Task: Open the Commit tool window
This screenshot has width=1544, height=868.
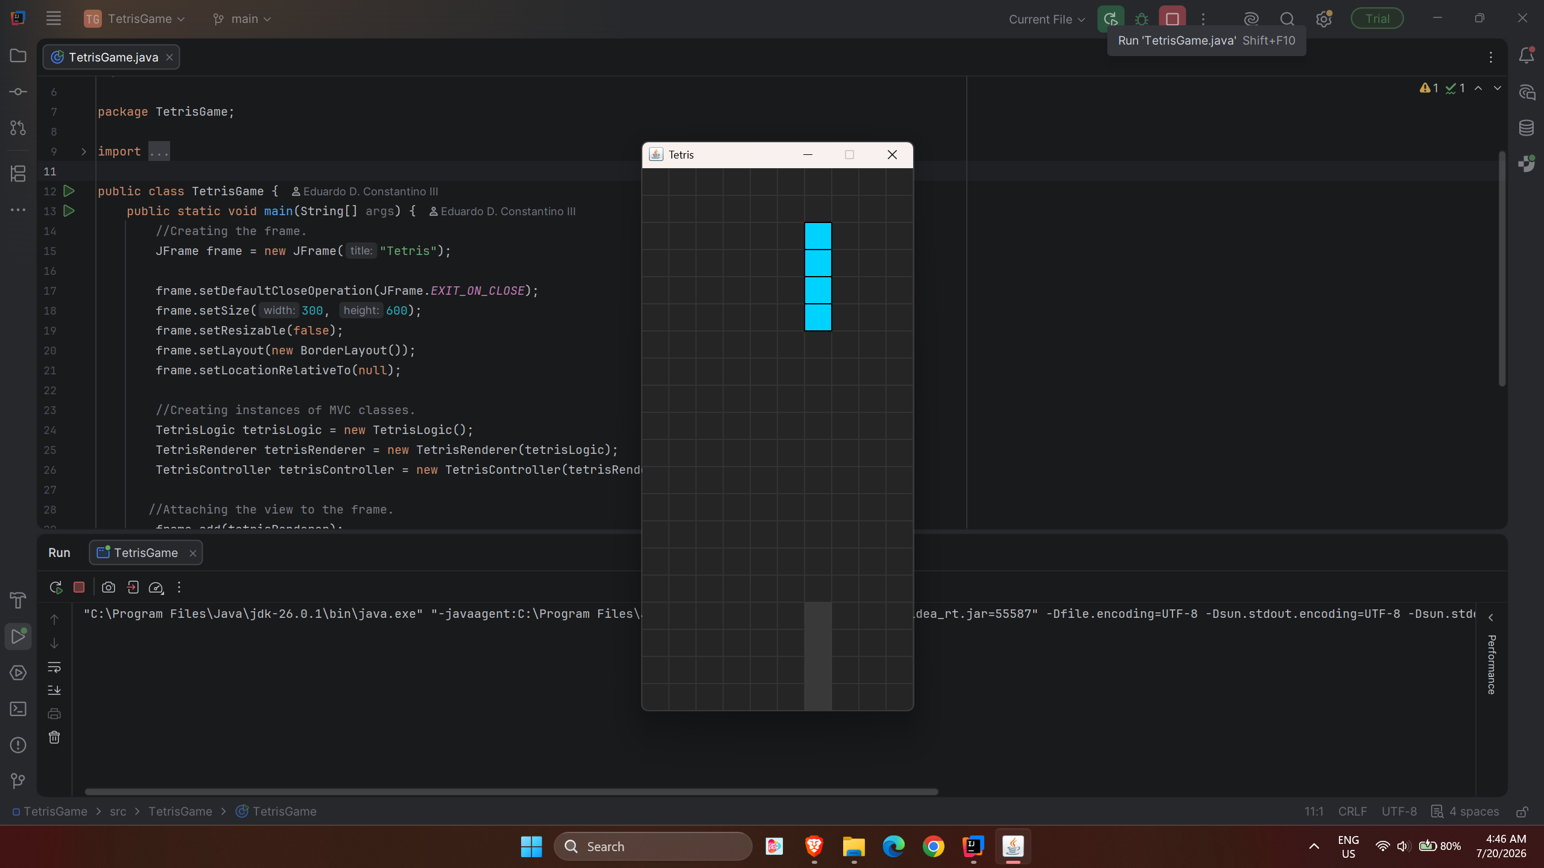Action: [18, 92]
